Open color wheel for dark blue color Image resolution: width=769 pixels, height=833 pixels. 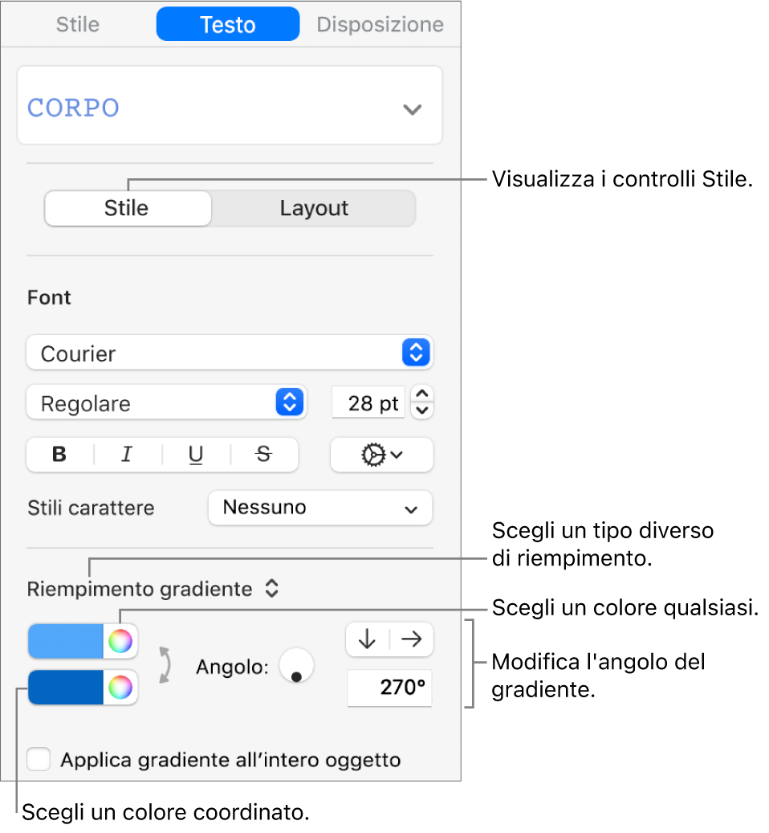click(120, 688)
